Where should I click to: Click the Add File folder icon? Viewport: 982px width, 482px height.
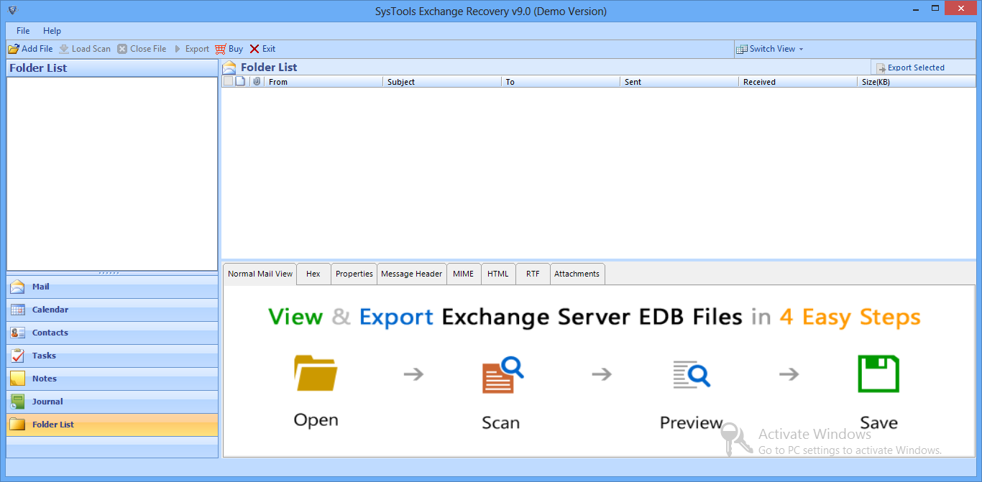coord(14,49)
